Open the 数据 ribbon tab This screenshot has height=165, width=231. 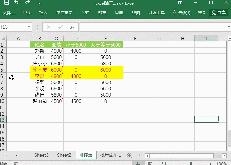[x=102, y=13]
